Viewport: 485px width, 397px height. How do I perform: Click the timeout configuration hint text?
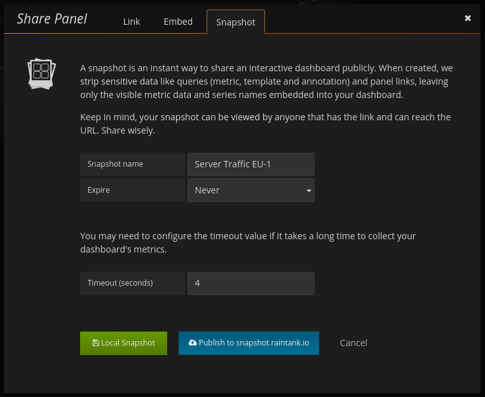coord(248,242)
